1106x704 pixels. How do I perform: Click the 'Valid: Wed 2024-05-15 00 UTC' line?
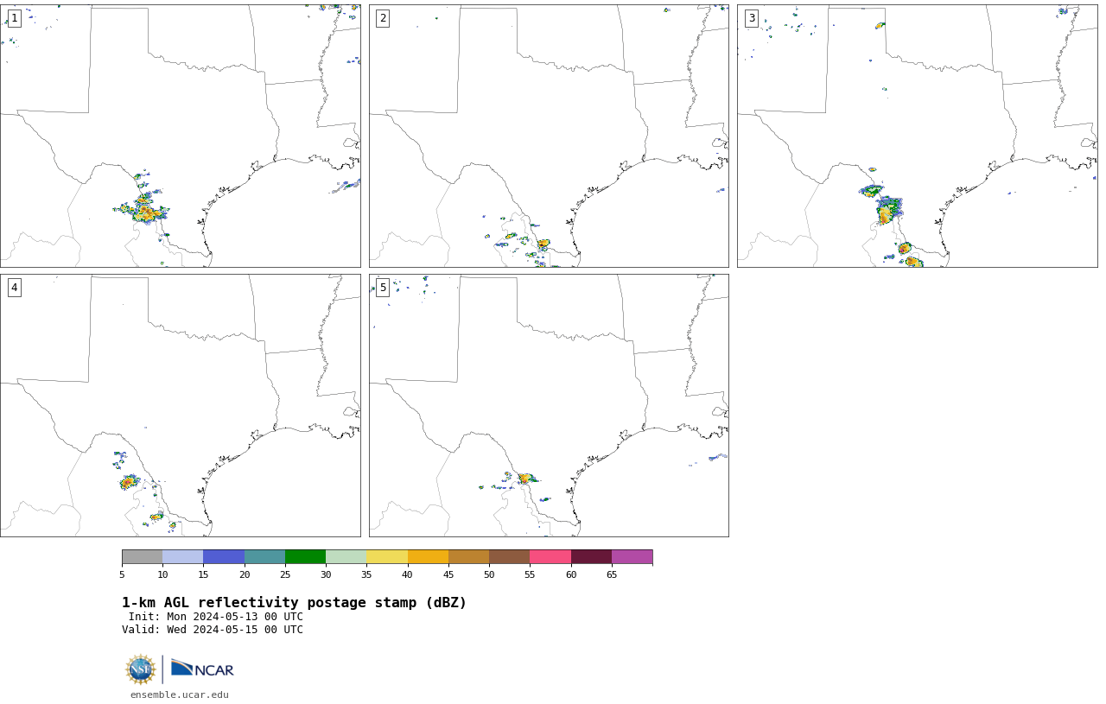click(x=213, y=630)
